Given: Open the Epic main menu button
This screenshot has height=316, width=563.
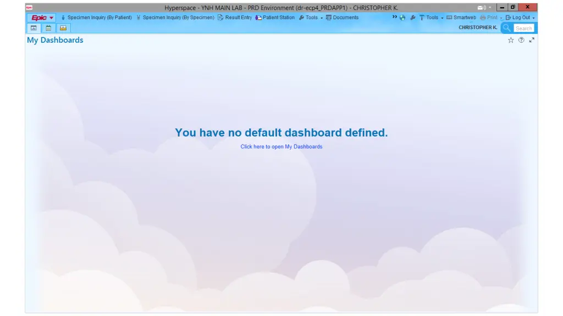Looking at the screenshot, I should [x=41, y=18].
